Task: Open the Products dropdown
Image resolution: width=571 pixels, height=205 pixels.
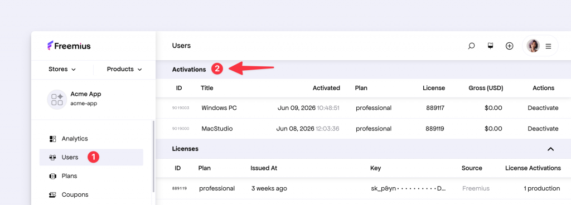Action: point(124,69)
